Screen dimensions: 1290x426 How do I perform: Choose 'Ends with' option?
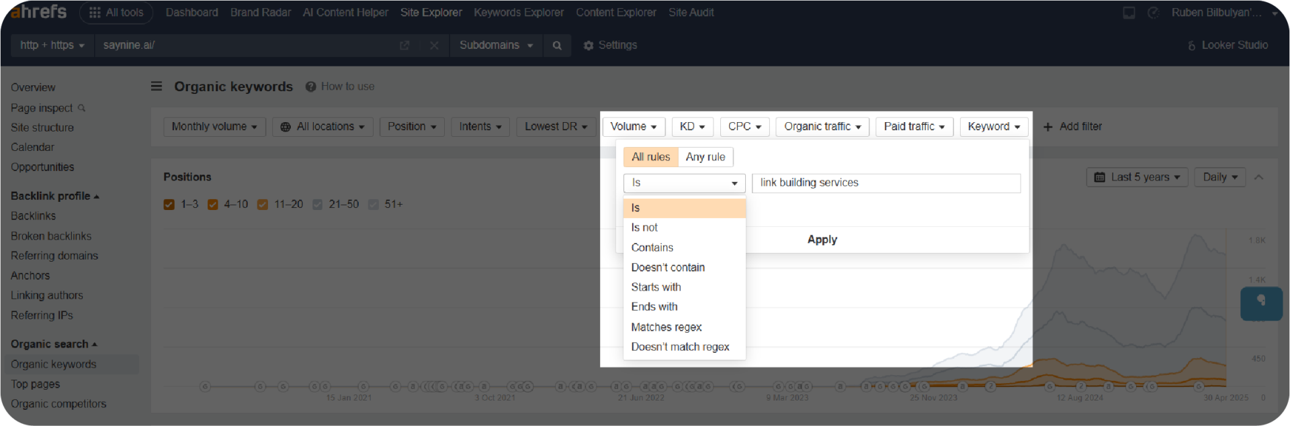pyautogui.click(x=684, y=307)
